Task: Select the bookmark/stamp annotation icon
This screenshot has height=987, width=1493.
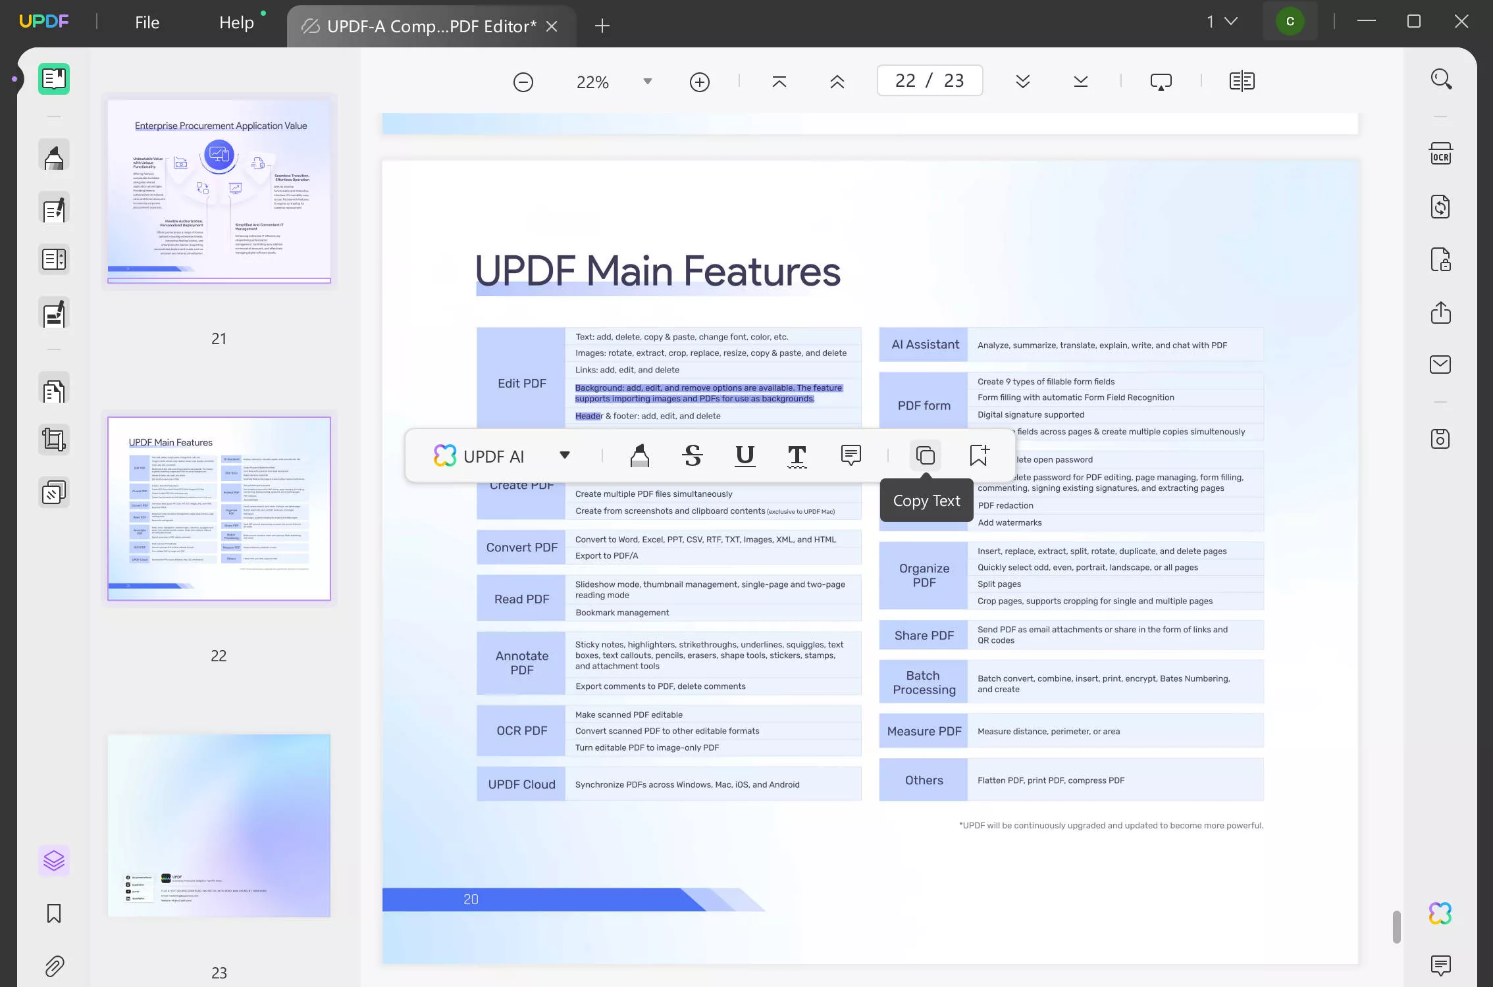Action: click(978, 455)
